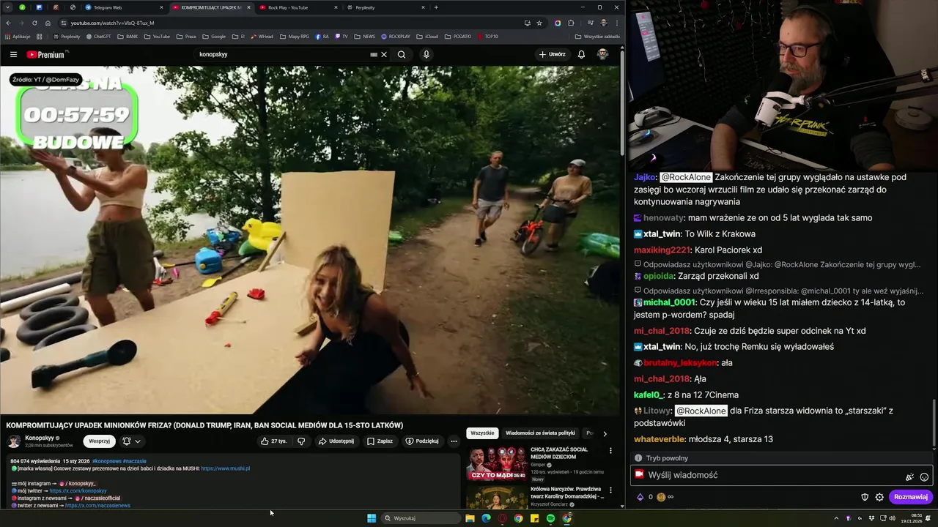Switch to the Telegram Web tab
Image resolution: width=938 pixels, height=527 pixels.
tap(108, 7)
